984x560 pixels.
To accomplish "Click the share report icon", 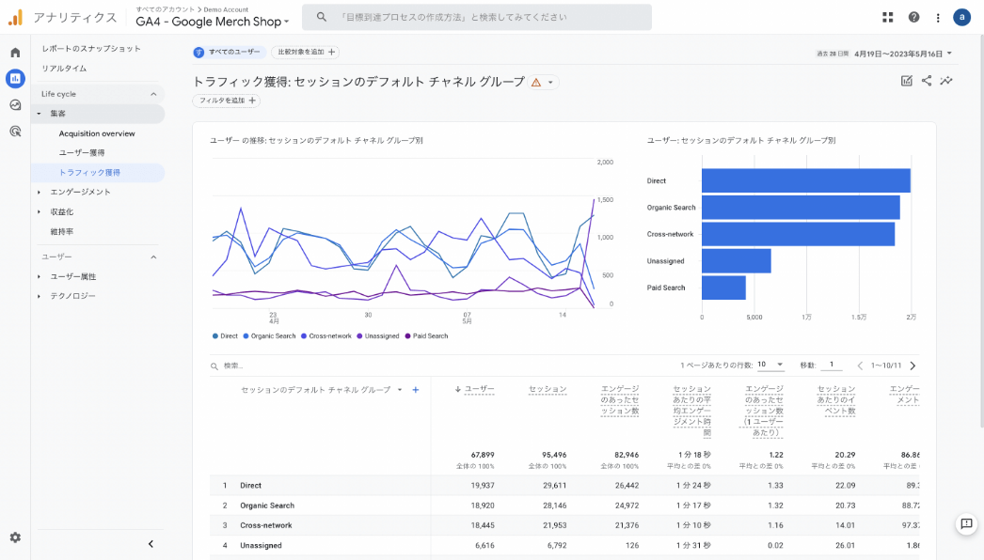I will (x=927, y=80).
